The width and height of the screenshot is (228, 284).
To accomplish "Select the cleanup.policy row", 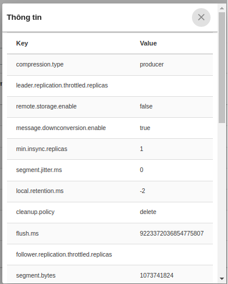I will pos(110,212).
